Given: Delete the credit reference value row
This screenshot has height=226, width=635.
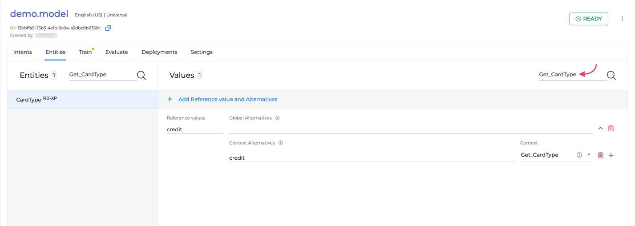Looking at the screenshot, I should point(611,129).
